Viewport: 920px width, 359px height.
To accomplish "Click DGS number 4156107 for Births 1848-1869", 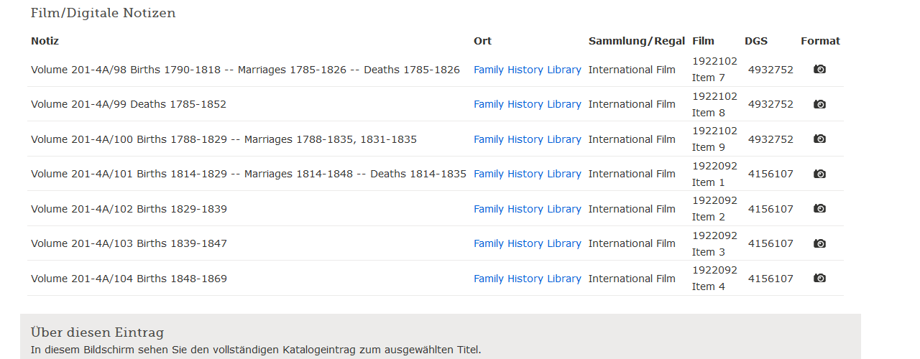I will point(770,279).
